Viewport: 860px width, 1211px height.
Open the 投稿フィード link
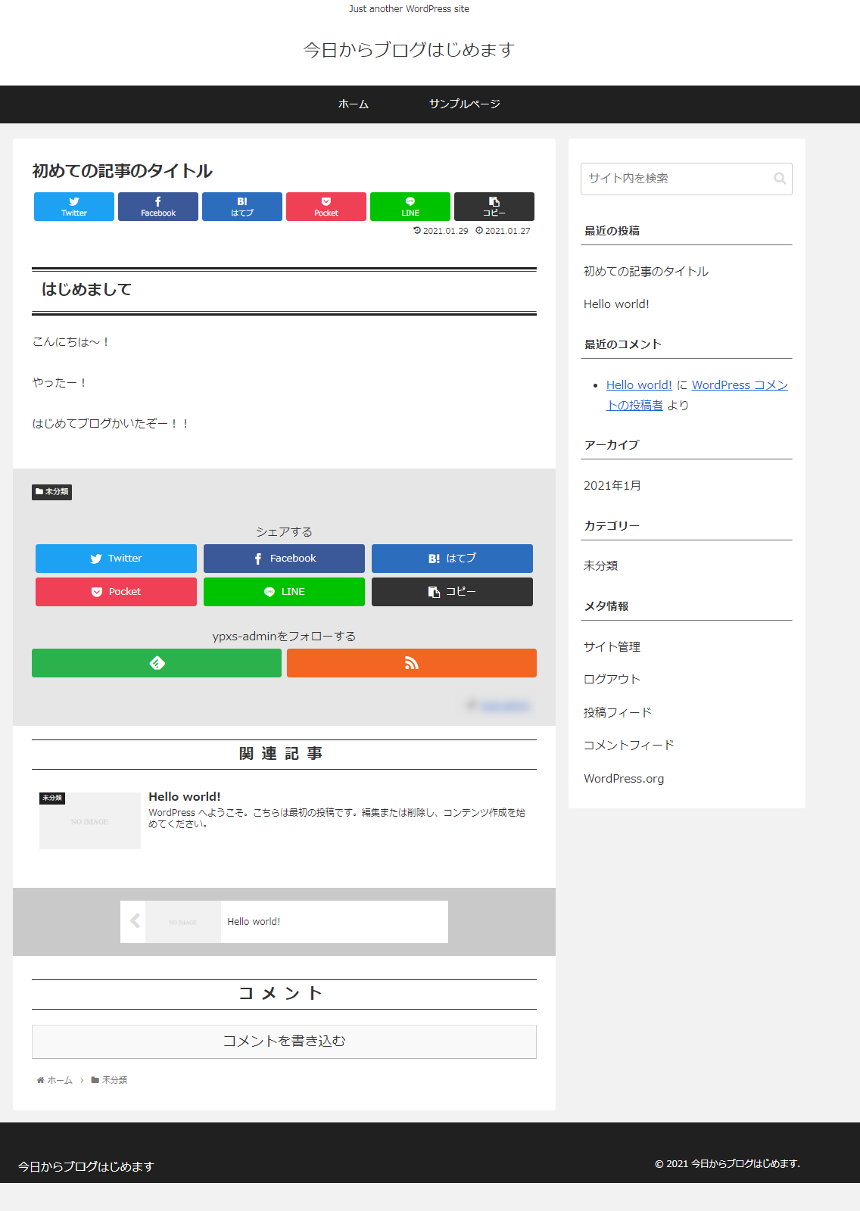(618, 713)
